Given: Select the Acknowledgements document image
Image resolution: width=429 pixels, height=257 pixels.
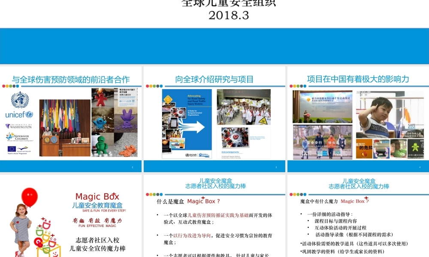Looking at the screenshot, I should pyautogui.click(x=244, y=143).
